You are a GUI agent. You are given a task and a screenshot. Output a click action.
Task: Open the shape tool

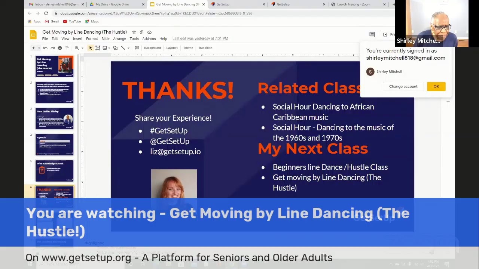(115, 48)
